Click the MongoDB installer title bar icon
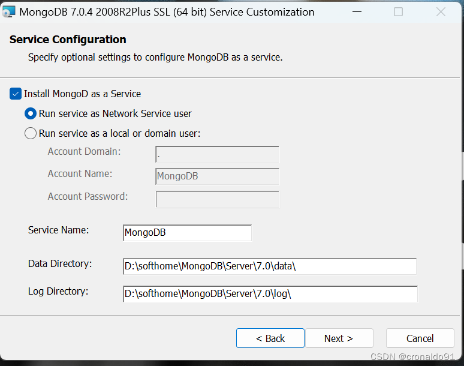This screenshot has height=366, width=464. [8, 12]
